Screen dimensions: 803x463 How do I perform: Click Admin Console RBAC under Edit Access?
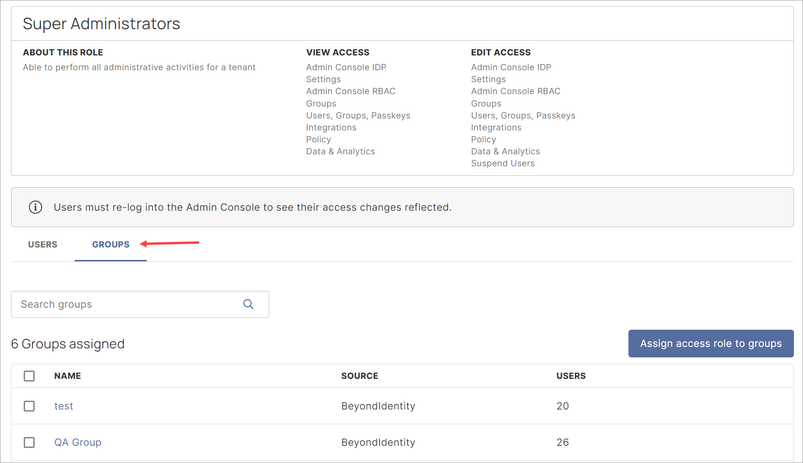516,91
